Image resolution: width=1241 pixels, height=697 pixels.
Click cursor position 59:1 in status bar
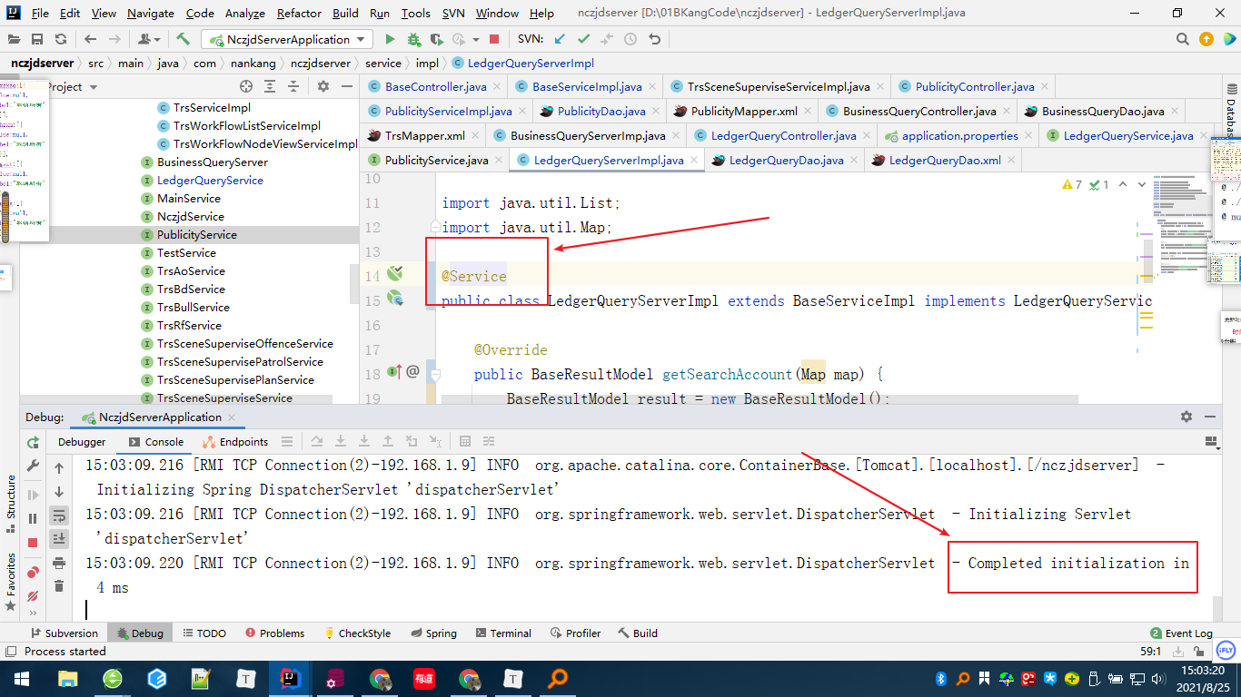[1151, 652]
